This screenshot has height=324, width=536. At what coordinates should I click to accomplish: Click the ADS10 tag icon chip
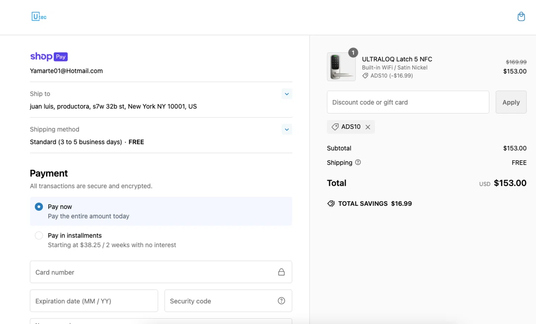click(x=335, y=127)
